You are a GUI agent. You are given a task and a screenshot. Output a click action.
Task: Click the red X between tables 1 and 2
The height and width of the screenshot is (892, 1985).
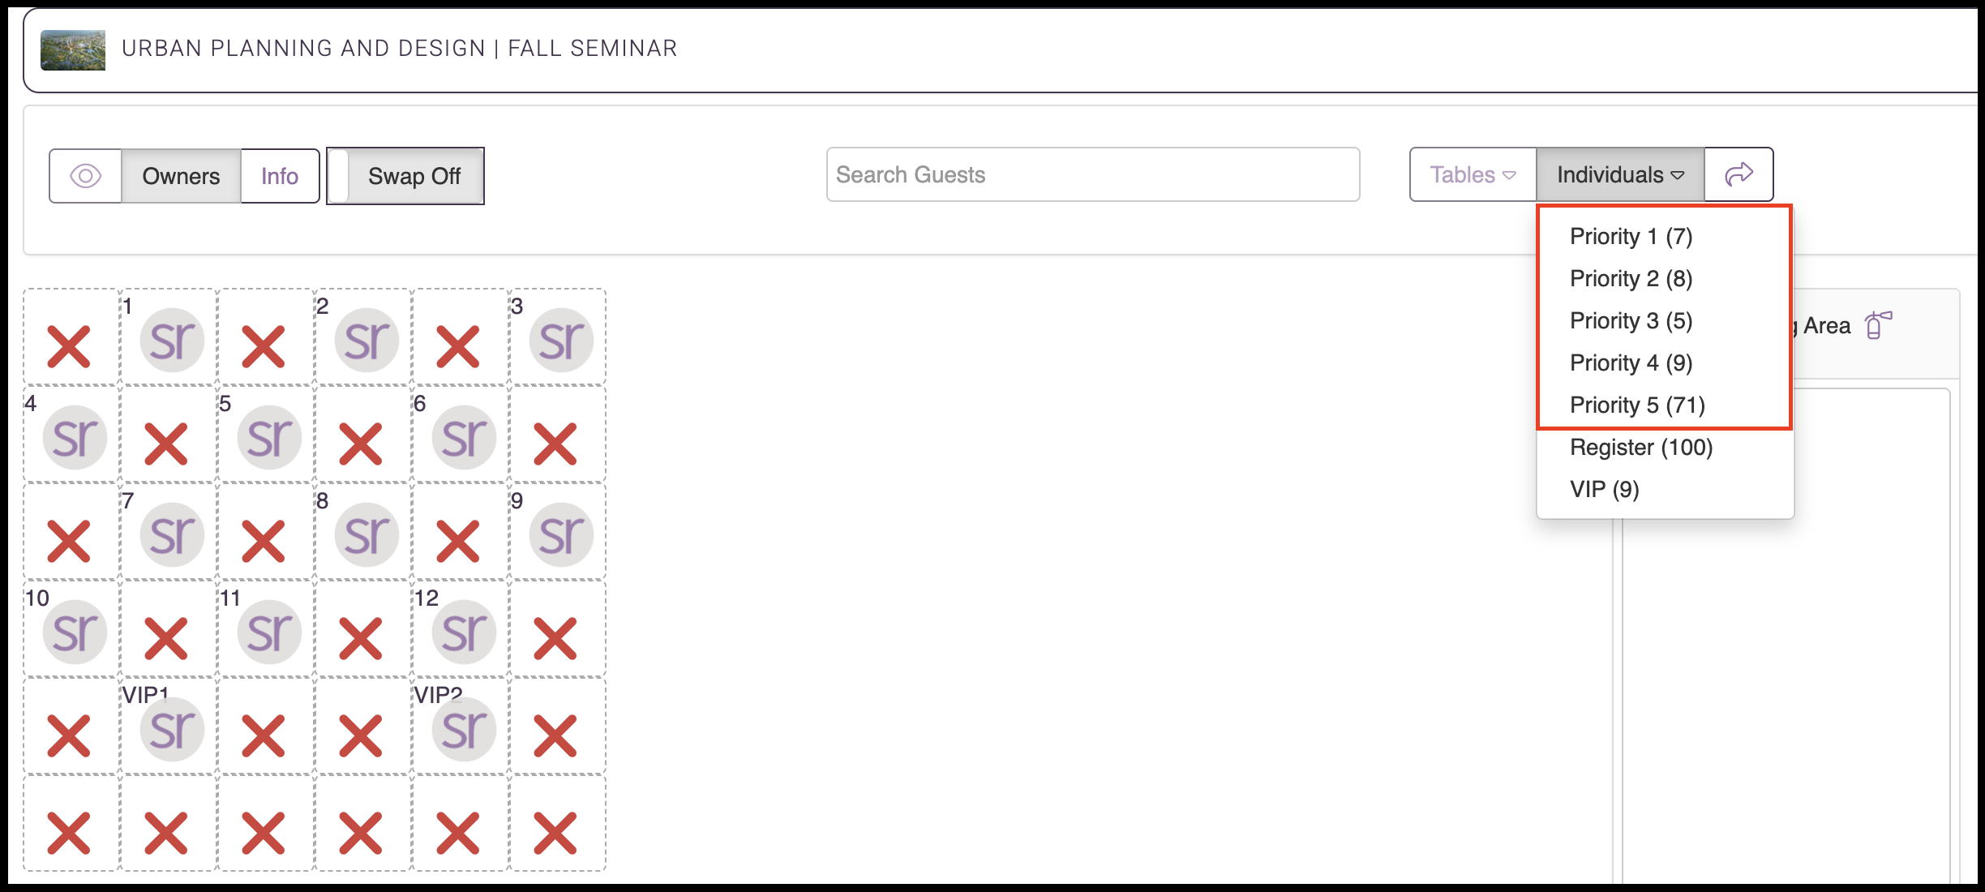coord(264,346)
